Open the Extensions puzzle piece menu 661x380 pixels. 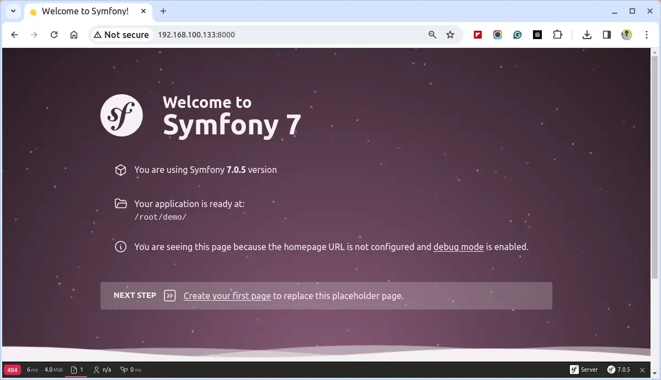tap(557, 35)
